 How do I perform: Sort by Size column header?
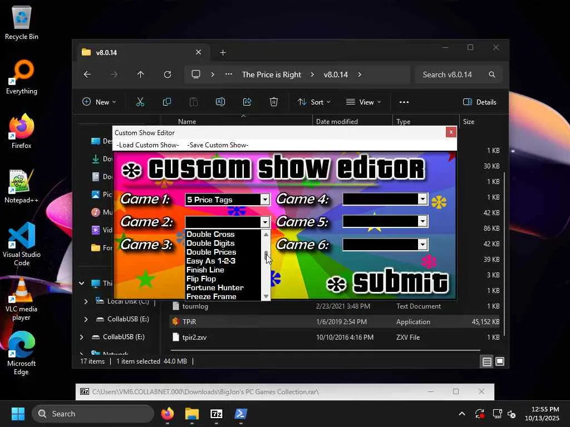[469, 122]
